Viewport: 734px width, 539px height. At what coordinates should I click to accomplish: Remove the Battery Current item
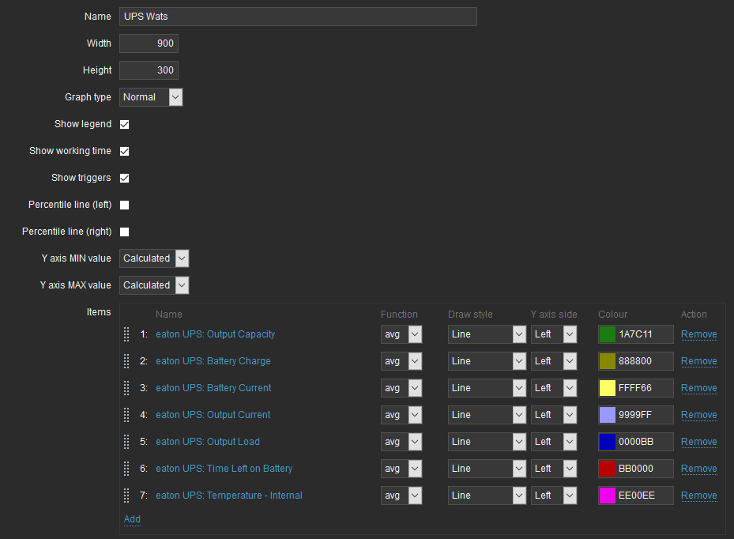tap(699, 388)
